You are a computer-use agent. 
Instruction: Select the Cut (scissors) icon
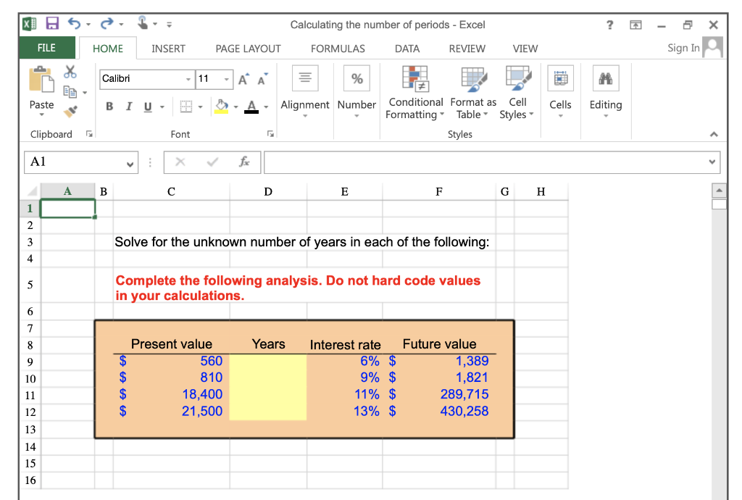pos(70,72)
